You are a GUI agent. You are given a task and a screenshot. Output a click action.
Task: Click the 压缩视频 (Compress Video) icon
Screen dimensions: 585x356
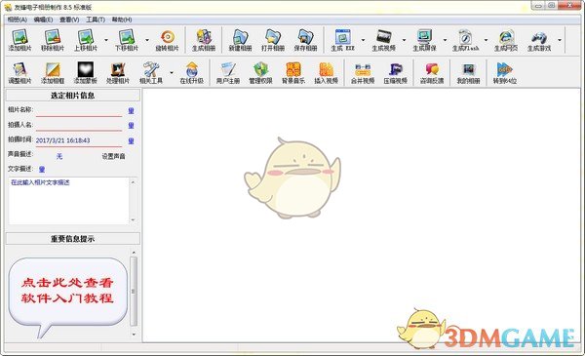point(396,73)
